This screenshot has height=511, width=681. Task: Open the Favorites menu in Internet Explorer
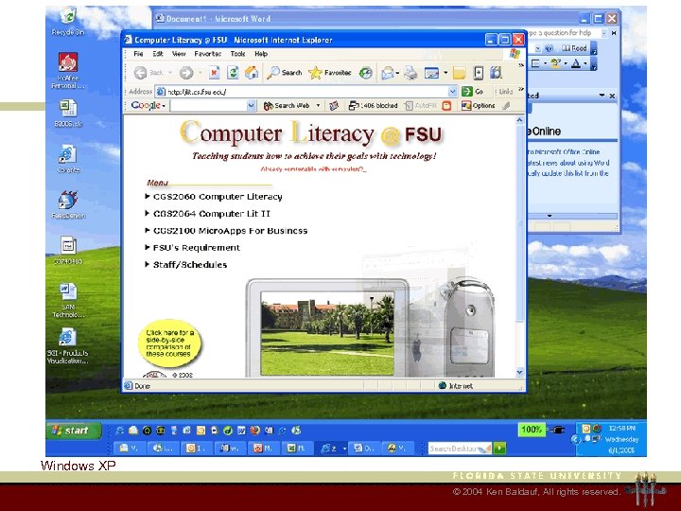point(207,54)
